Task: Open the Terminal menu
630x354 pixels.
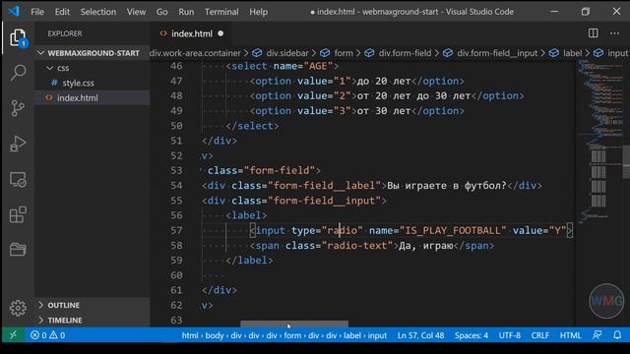Action: pos(221,12)
